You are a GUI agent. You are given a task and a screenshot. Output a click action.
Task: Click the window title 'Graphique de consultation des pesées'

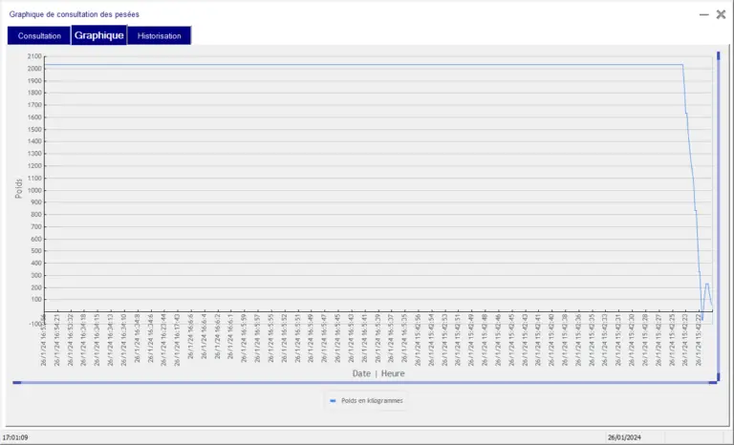[74, 14]
